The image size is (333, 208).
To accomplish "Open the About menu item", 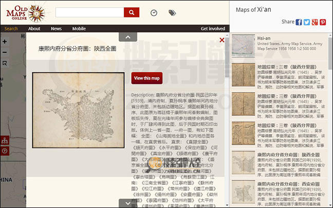I will [x=34, y=29].
